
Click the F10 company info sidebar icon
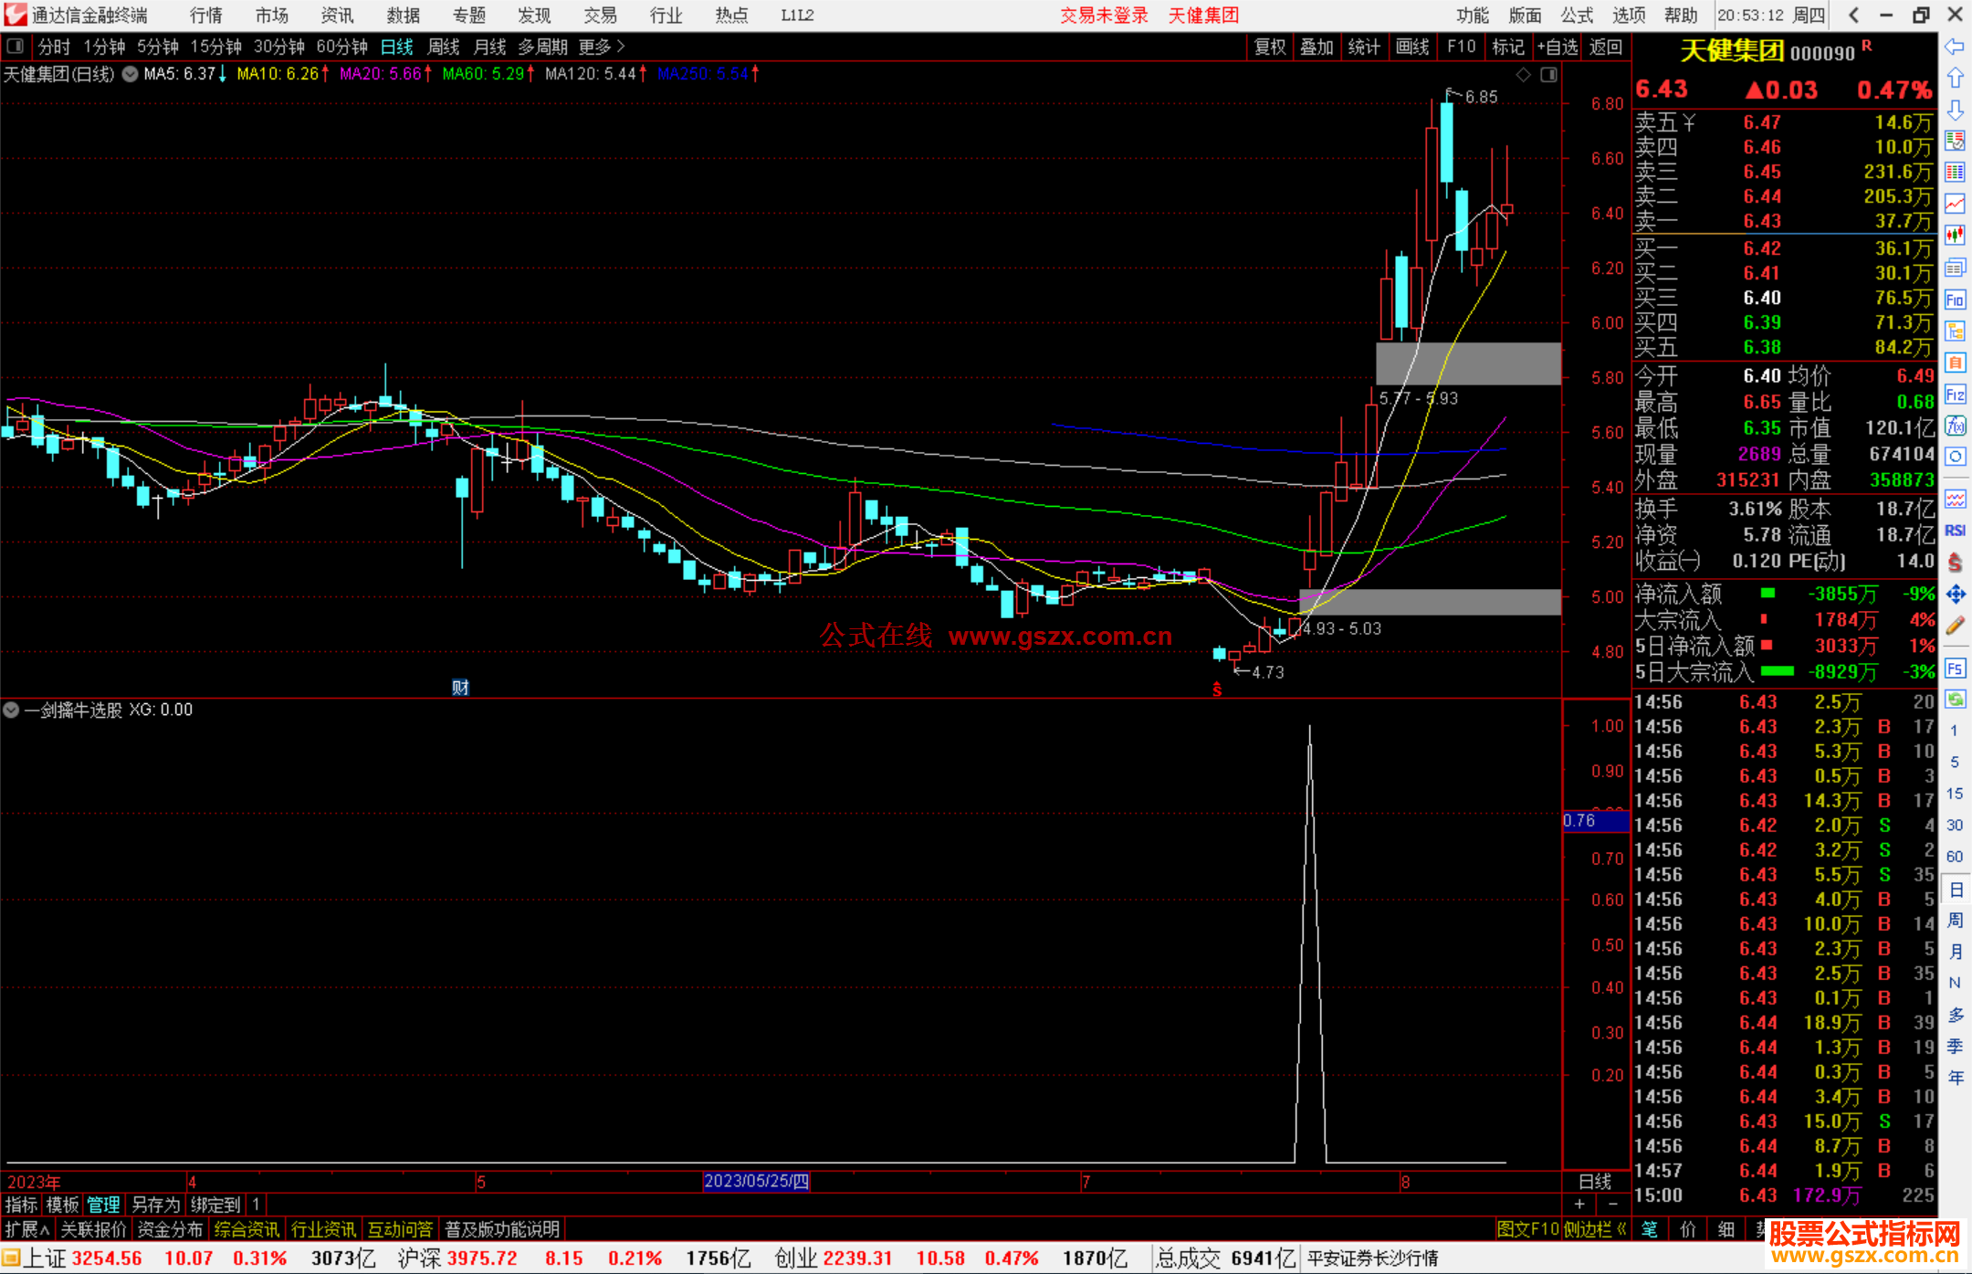[x=1955, y=300]
